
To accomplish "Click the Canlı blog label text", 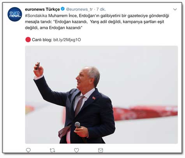I will [42, 40].
